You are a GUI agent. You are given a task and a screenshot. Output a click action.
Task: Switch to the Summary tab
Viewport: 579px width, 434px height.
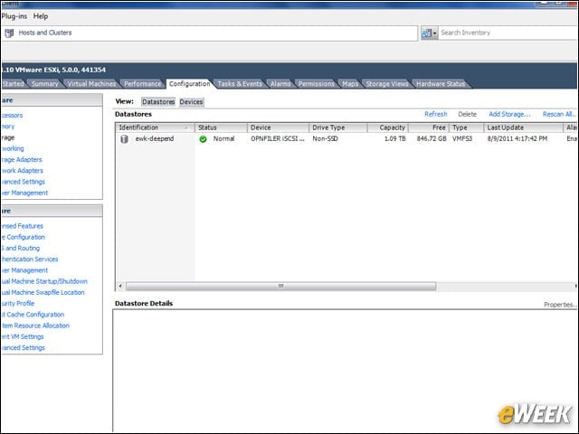(x=44, y=84)
